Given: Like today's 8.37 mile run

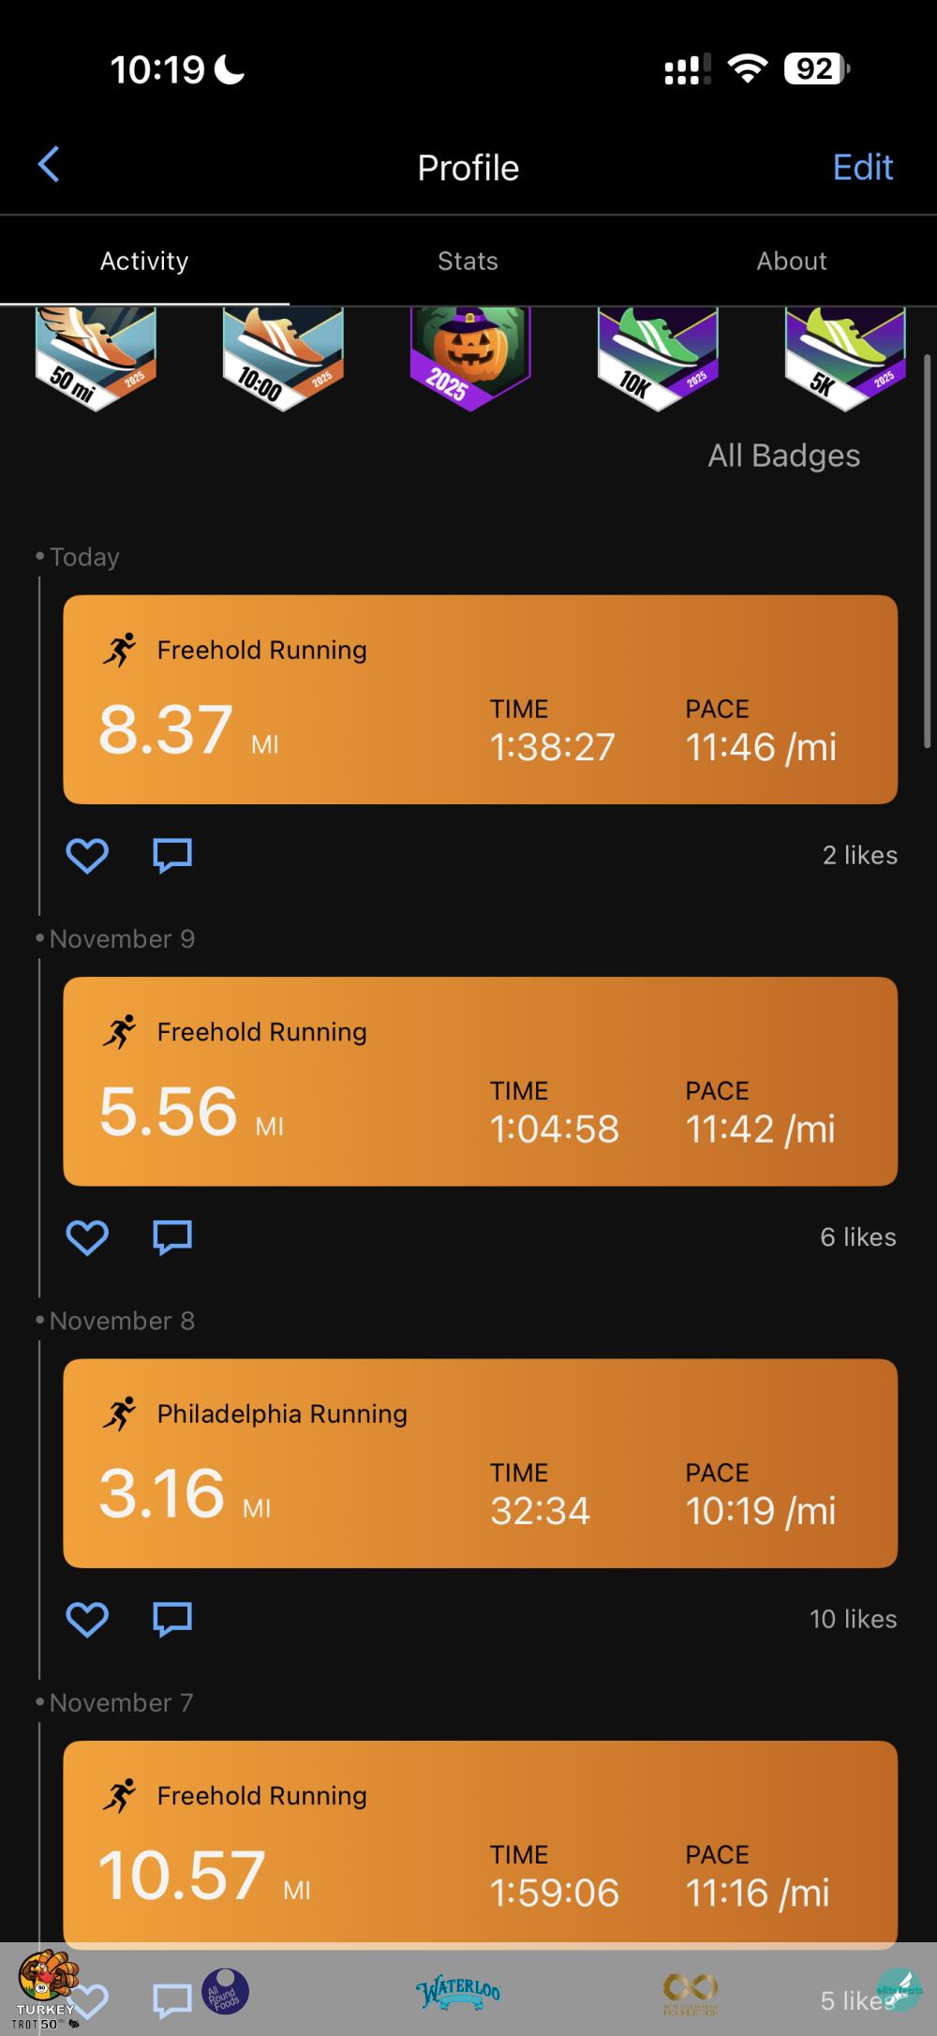Looking at the screenshot, I should [87, 855].
